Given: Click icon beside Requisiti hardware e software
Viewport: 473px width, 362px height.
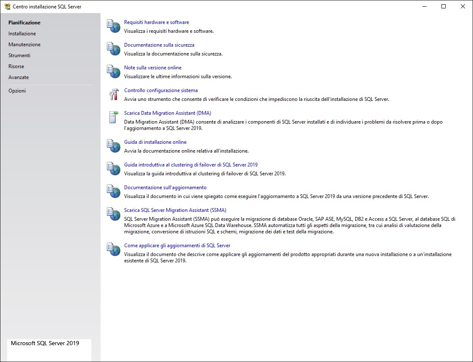Looking at the screenshot, I should tap(114, 26).
